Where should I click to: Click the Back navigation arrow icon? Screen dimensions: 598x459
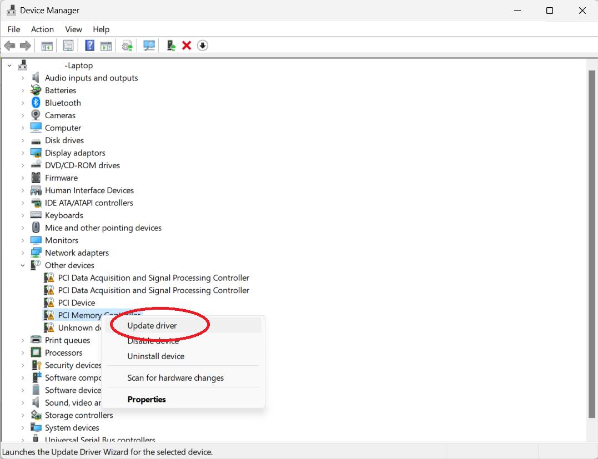pos(9,45)
